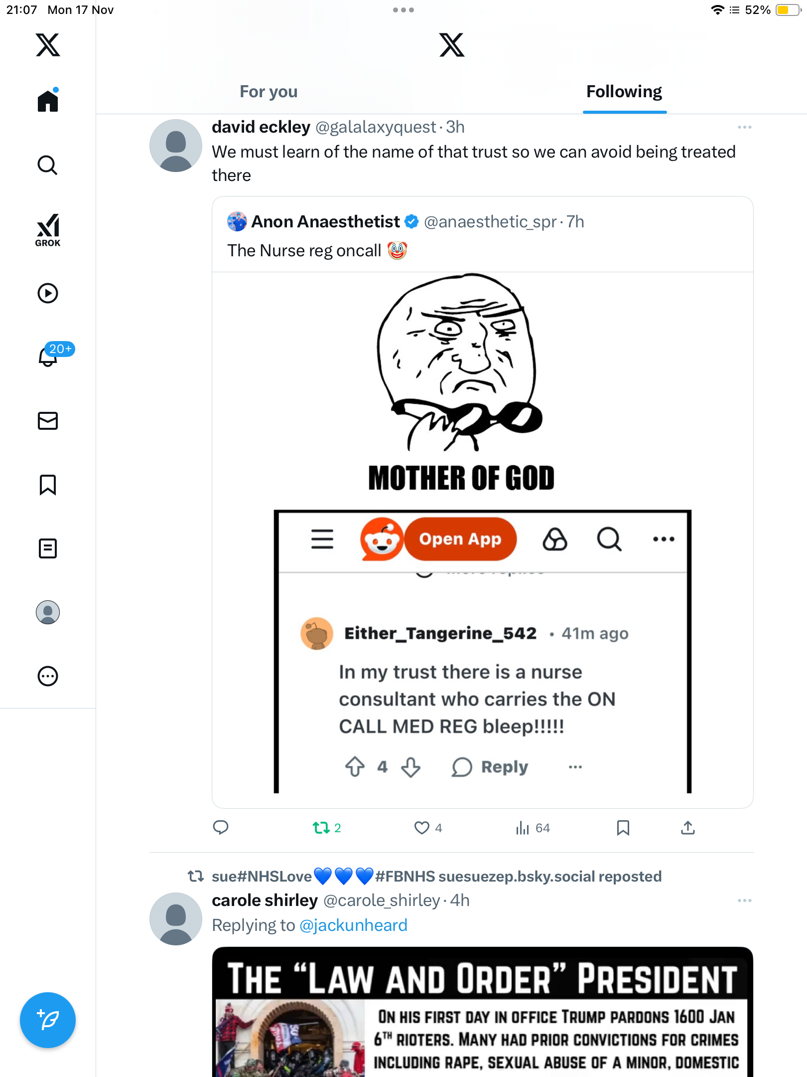This screenshot has height=1077, width=807.
Task: Open Messages envelope icon
Action: pyautogui.click(x=48, y=421)
